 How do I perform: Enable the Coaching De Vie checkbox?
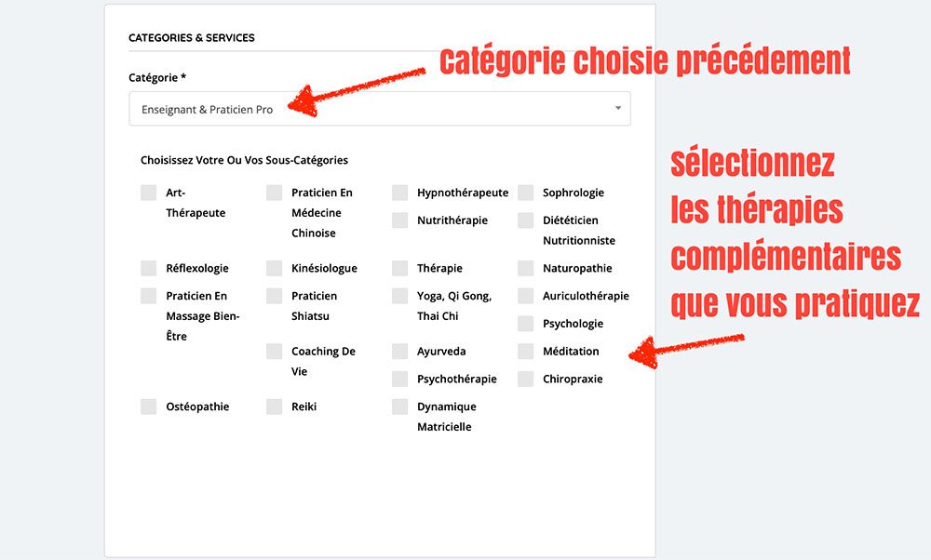274,352
